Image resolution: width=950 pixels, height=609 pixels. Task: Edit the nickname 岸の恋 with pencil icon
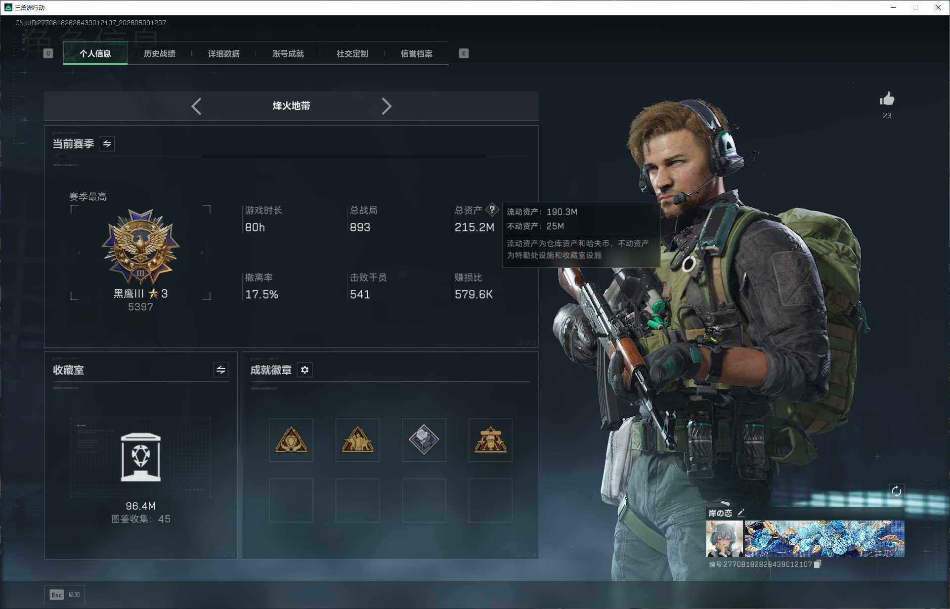point(741,513)
